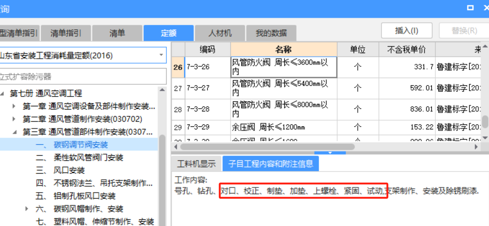The width and height of the screenshot is (489, 226).
Task: Open the 我的数据 tab
Action: coord(271,33)
